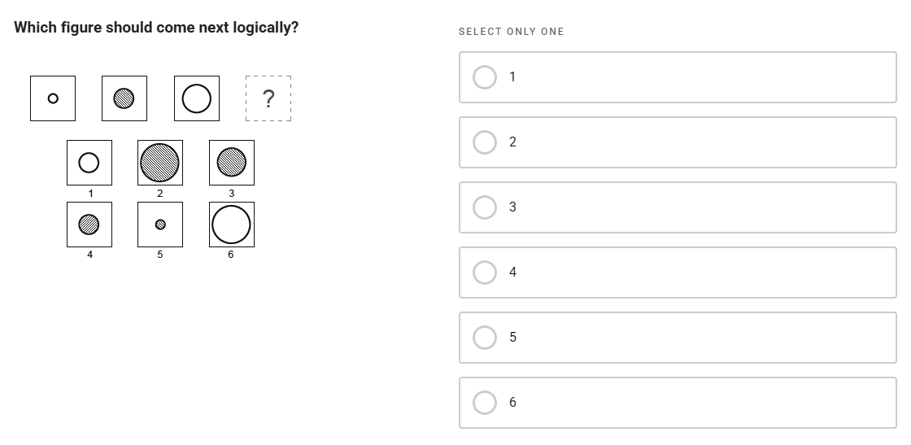Click the third sequence figure with large circle
Viewport: 911px width, 445px height.
(x=196, y=98)
